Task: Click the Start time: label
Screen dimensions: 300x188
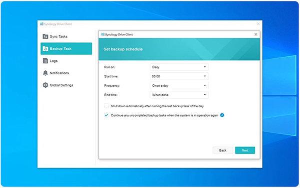Action: [x=111, y=76]
